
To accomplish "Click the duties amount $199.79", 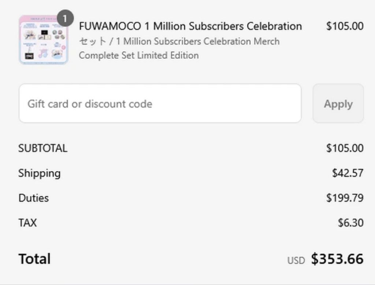I will click(345, 198).
